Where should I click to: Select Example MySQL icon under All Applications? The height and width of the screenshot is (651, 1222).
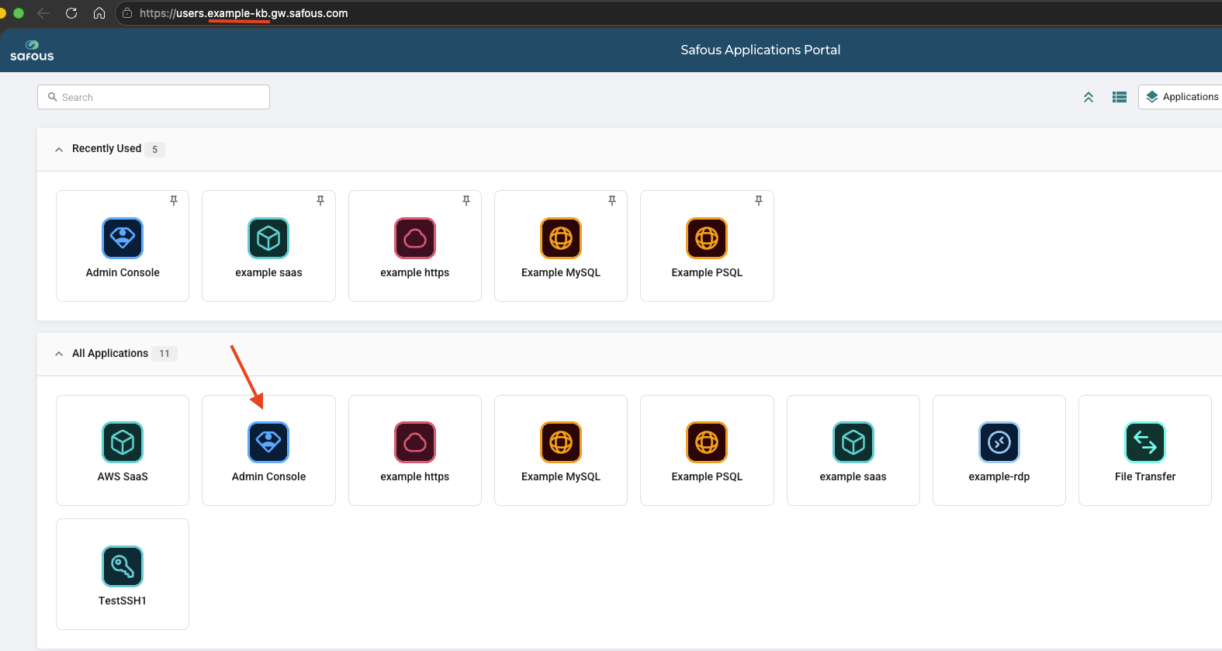pos(561,442)
